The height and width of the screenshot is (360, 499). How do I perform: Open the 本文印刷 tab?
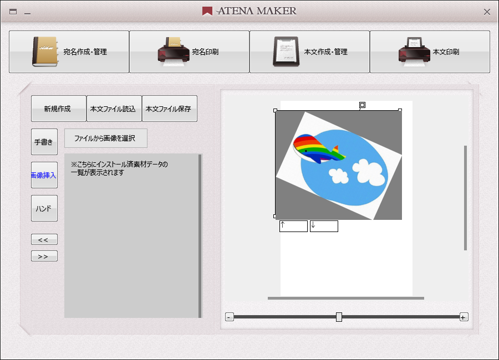pos(430,52)
